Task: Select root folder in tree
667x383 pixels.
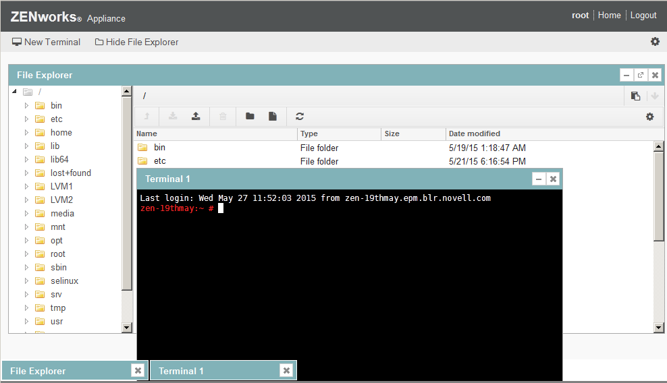Action: coord(58,254)
